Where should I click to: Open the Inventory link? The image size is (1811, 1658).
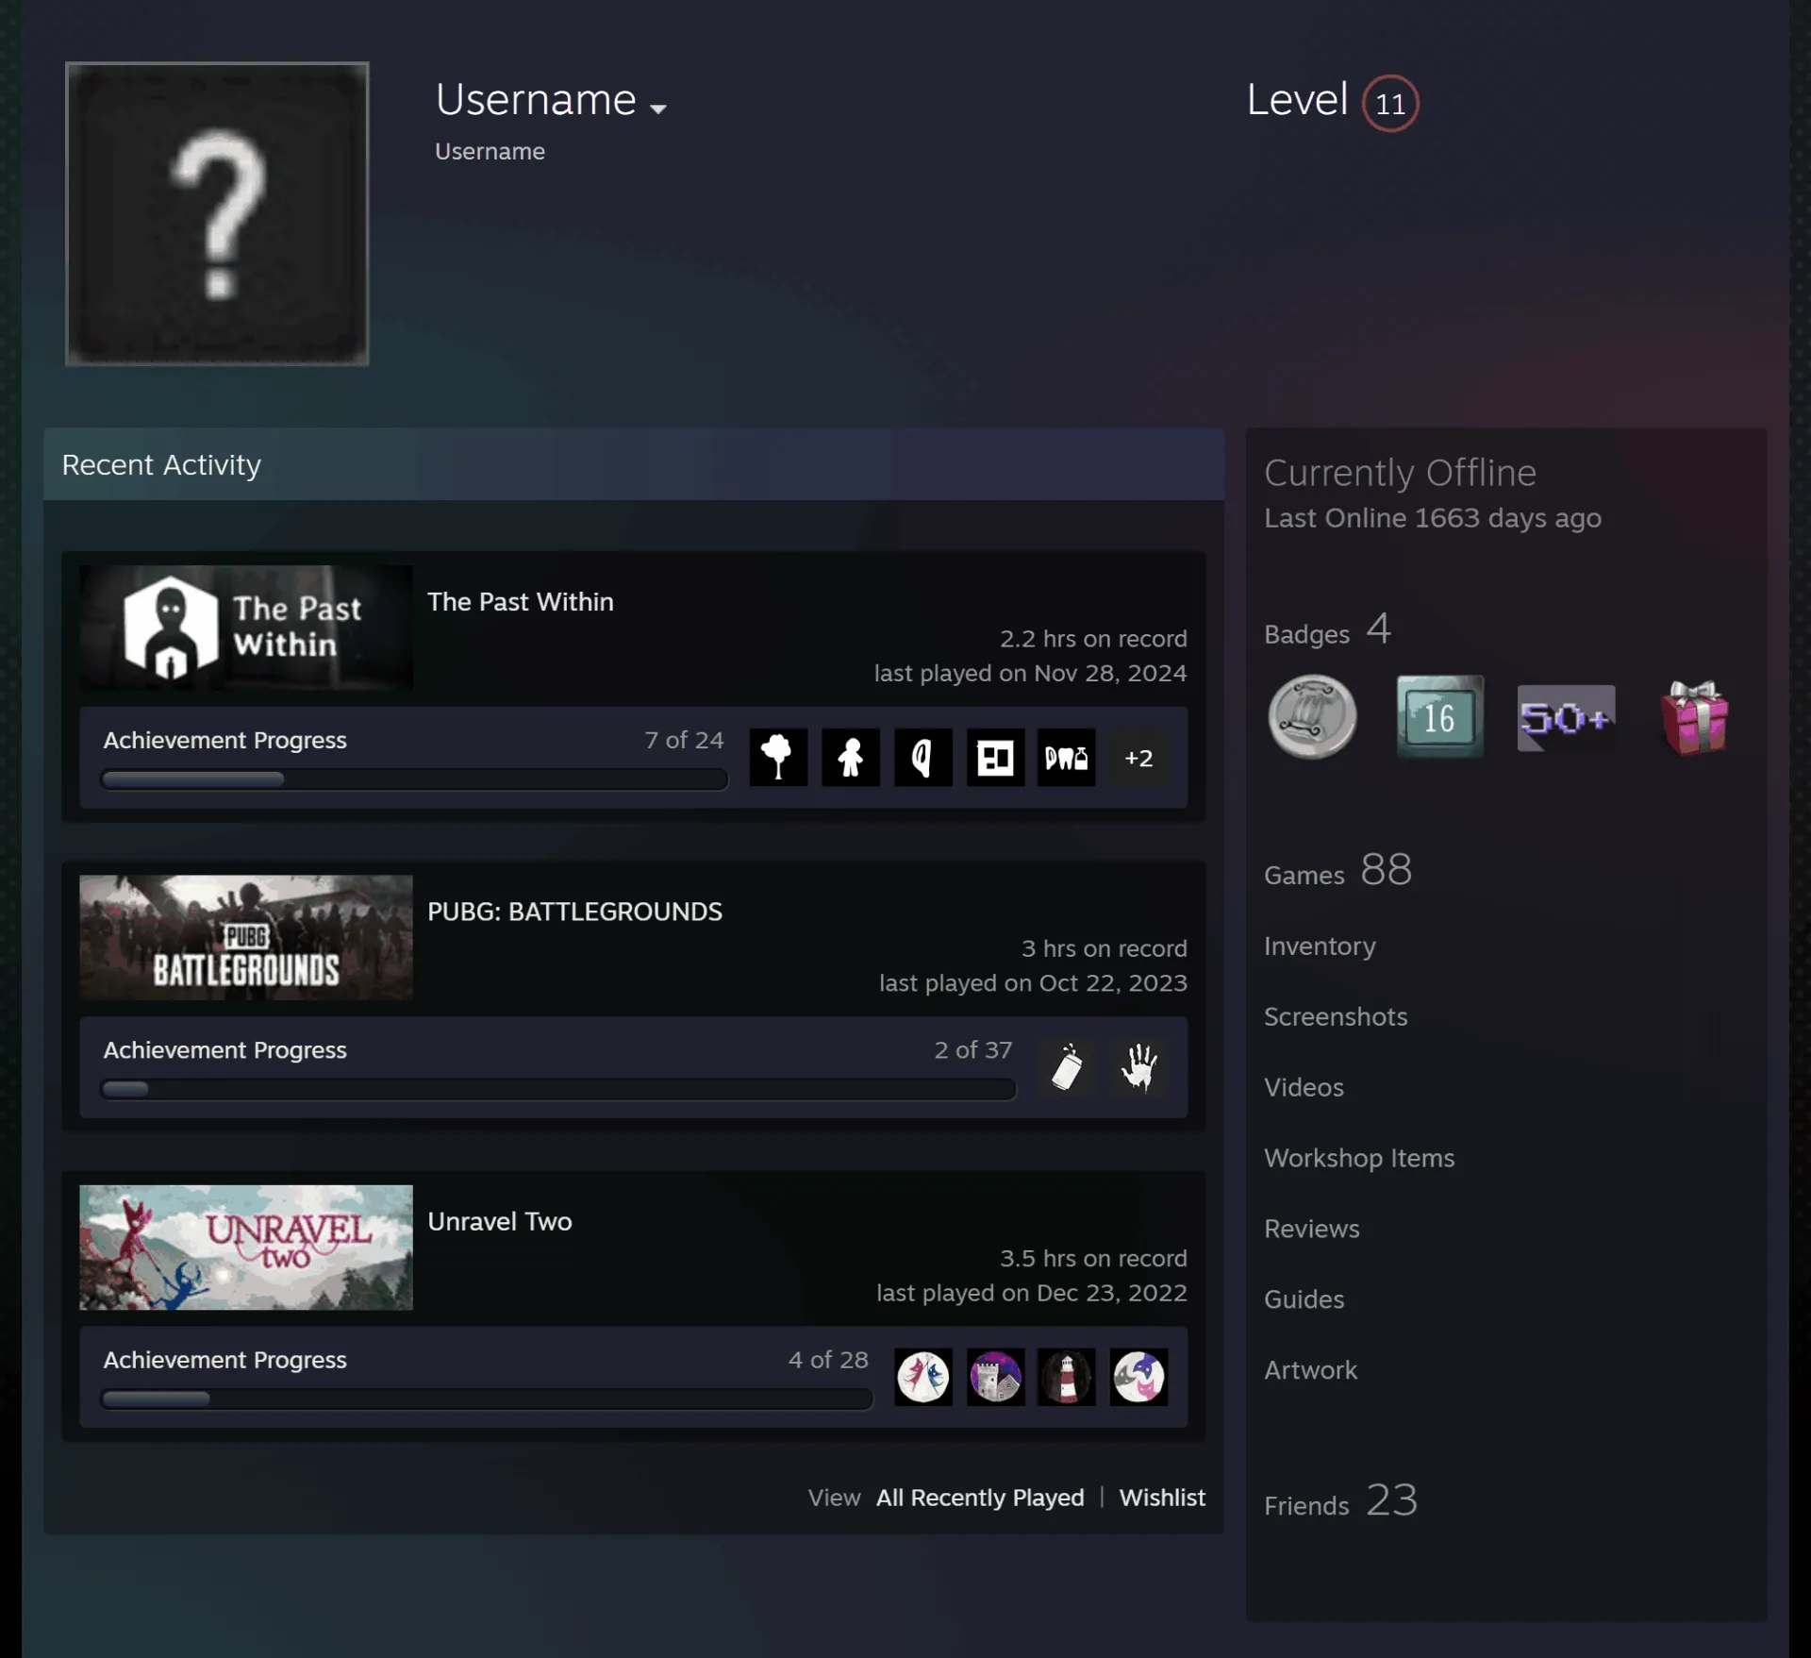pos(1320,946)
